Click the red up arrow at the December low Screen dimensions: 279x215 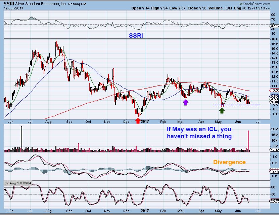click(138, 121)
